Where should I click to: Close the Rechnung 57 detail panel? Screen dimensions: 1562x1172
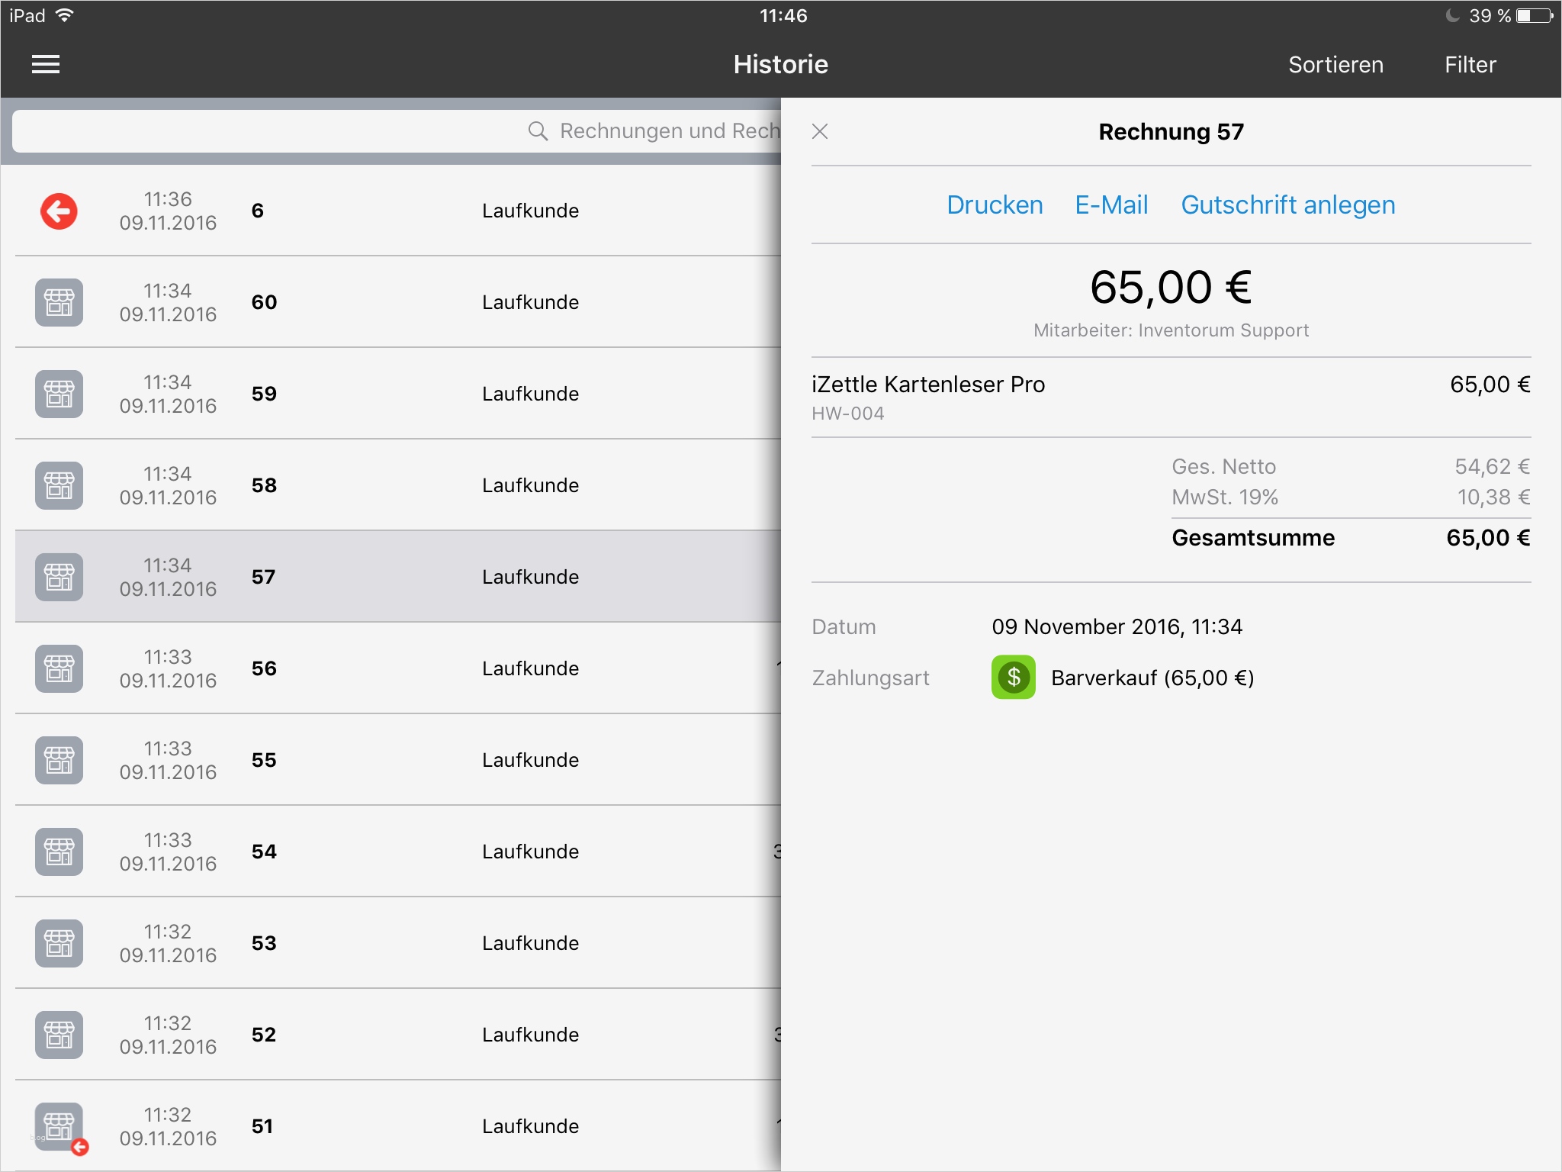pos(820,131)
